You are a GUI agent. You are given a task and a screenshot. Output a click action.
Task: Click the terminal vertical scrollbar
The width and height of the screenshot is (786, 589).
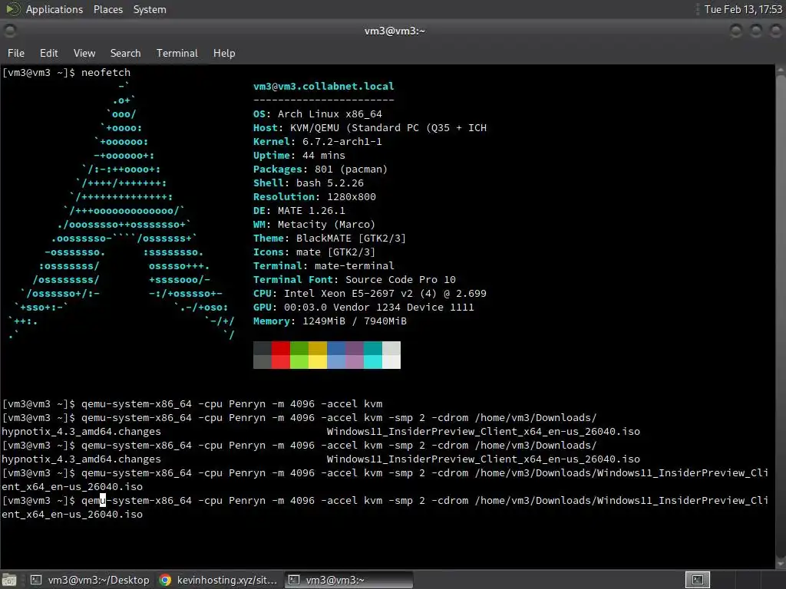coord(781,315)
